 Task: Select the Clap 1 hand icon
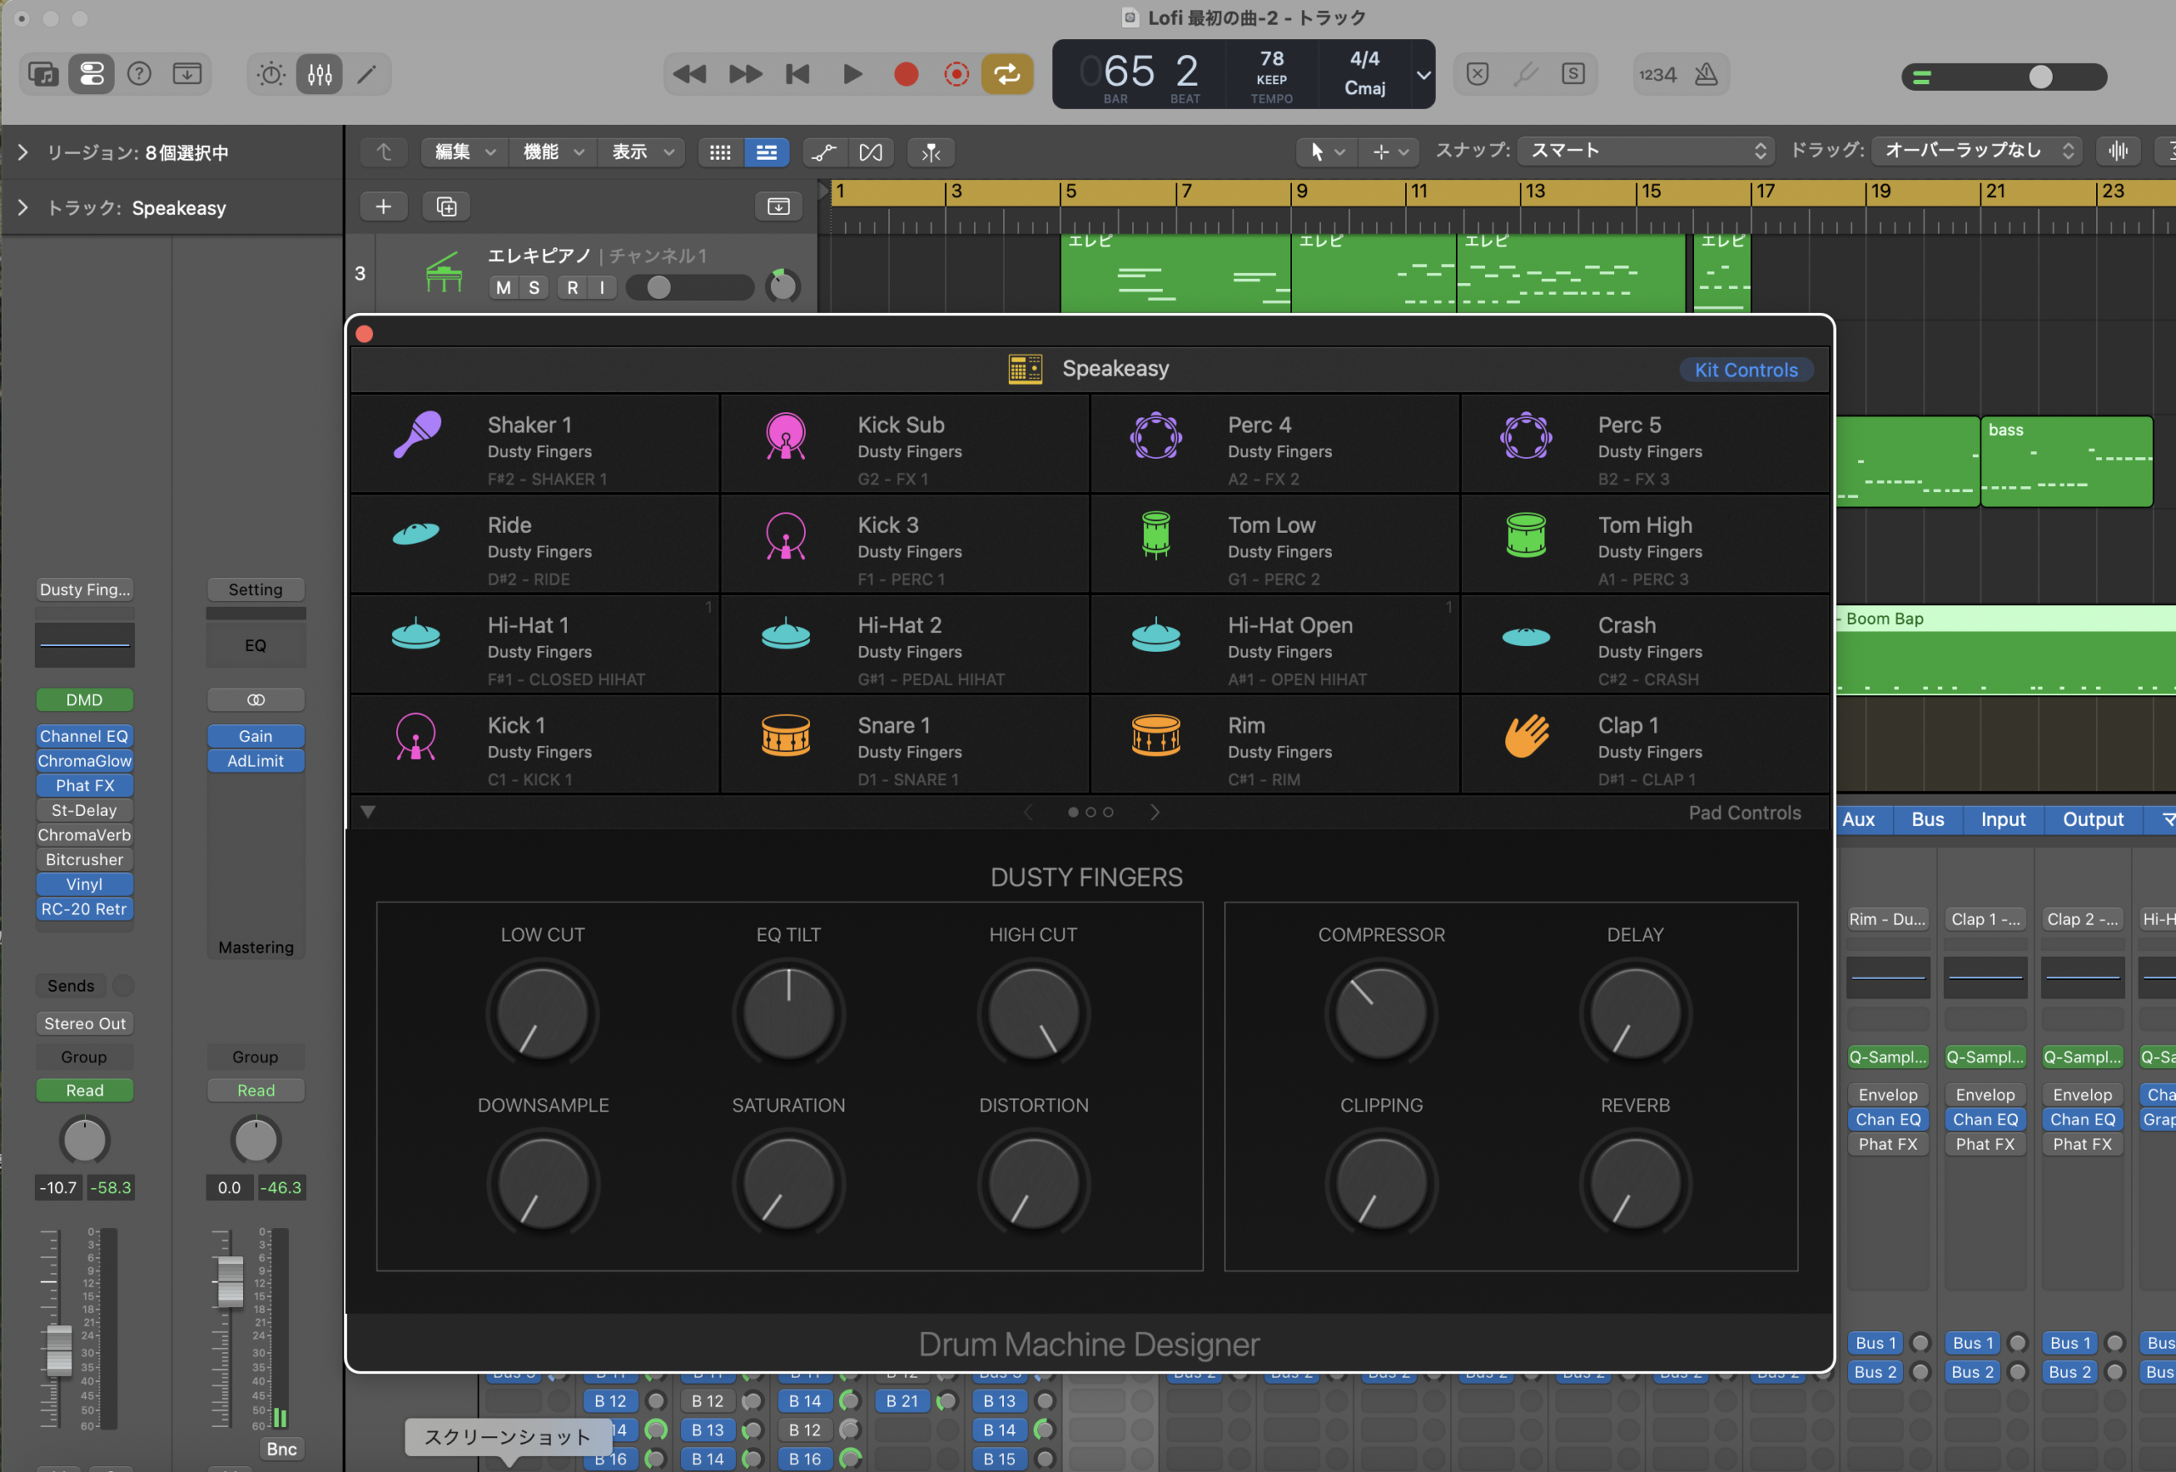tap(1525, 735)
